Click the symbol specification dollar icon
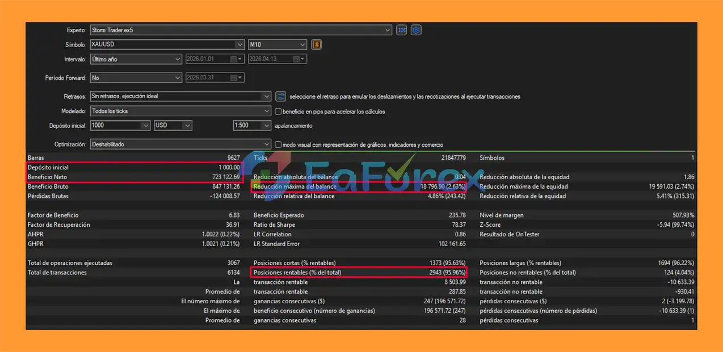This screenshot has width=723, height=352. point(317,44)
